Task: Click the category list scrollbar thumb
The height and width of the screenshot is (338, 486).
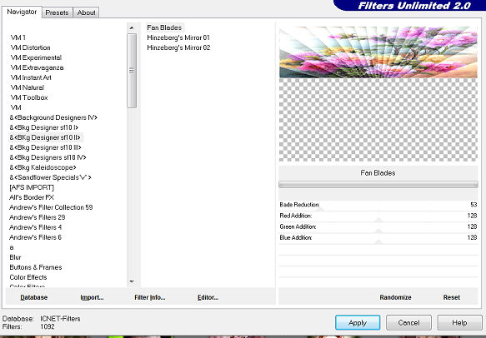Action: [132, 71]
